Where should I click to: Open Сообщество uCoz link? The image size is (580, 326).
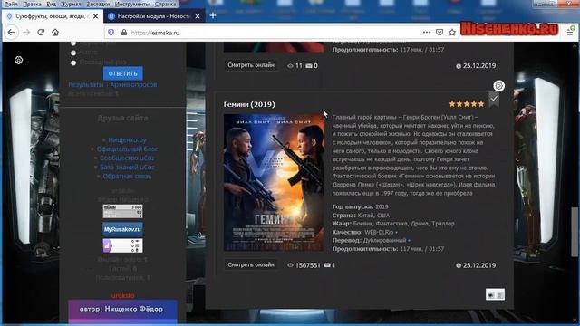[x=127, y=158]
